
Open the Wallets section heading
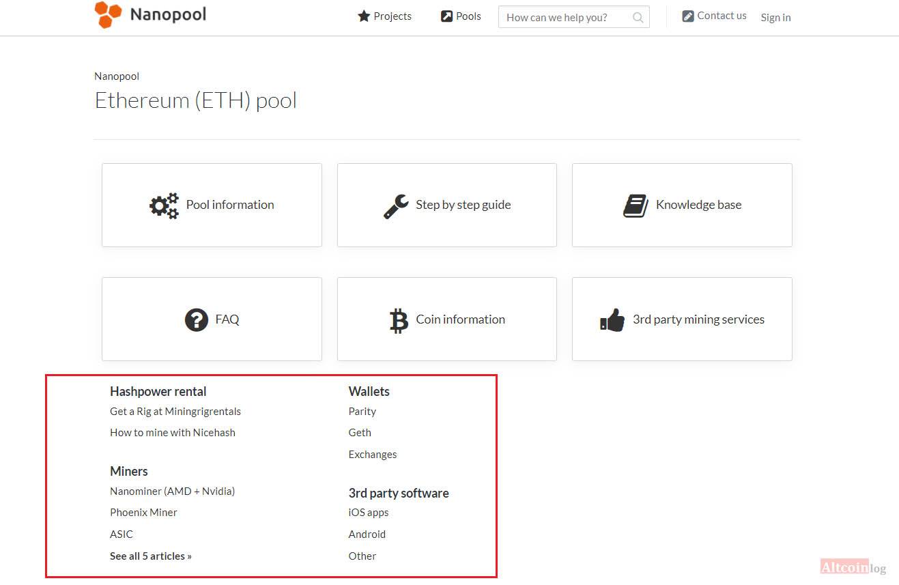(x=369, y=392)
